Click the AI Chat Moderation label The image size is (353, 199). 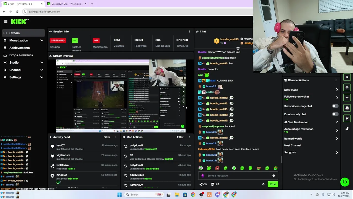coord(296,122)
